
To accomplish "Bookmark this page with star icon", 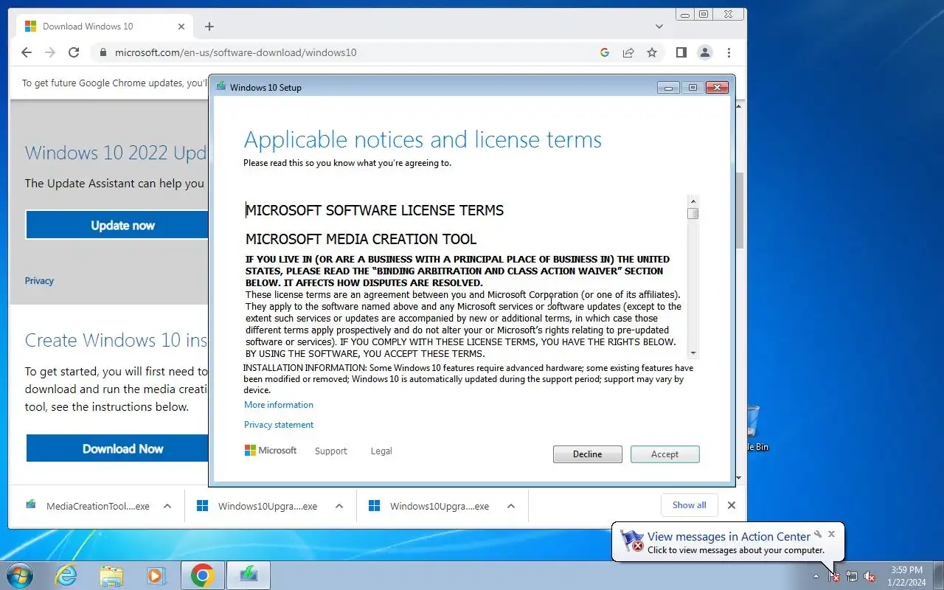I will click(x=652, y=52).
